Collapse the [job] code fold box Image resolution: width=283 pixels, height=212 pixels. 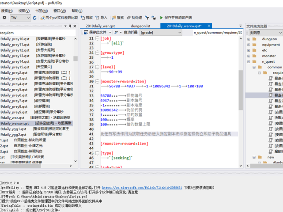98,39
